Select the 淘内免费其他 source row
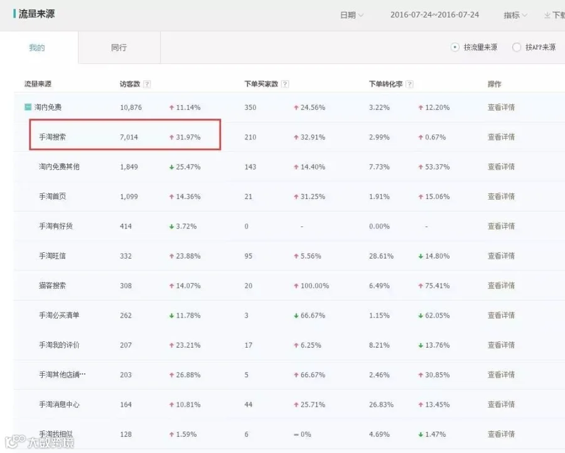The height and width of the screenshot is (453, 565). coord(289,167)
